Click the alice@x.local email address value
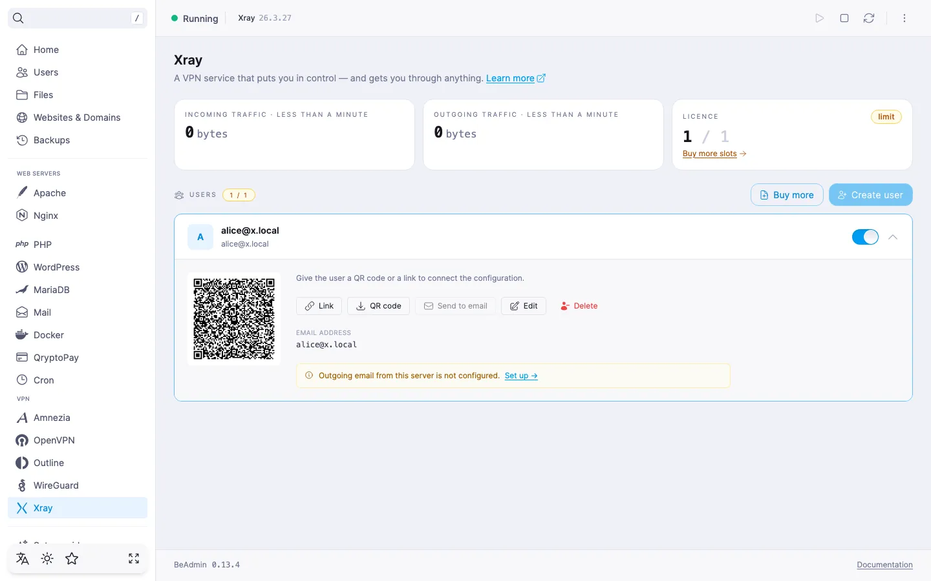 pyautogui.click(x=326, y=345)
